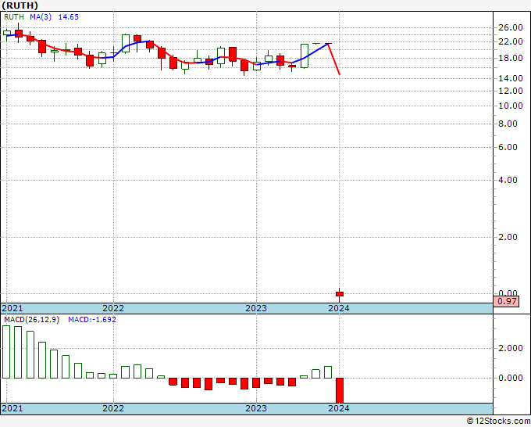This screenshot has height=427, width=531.
Task: Click the first green 2021 MACD bar
Action: (6, 352)
